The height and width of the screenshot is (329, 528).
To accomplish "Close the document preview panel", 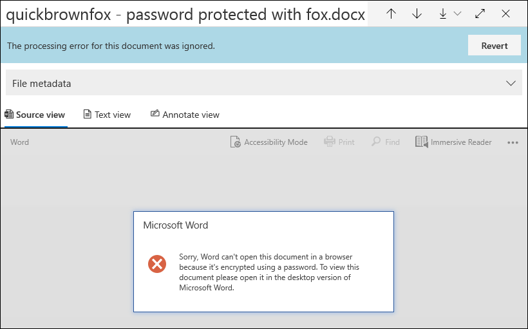I will pyautogui.click(x=505, y=14).
